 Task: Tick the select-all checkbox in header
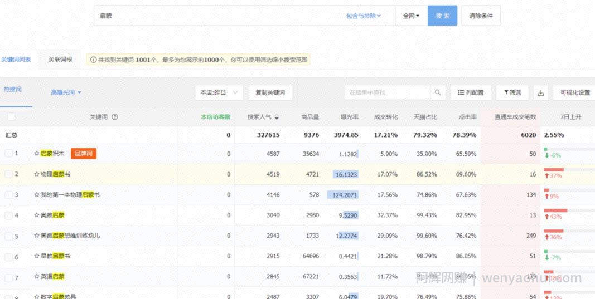12,117
